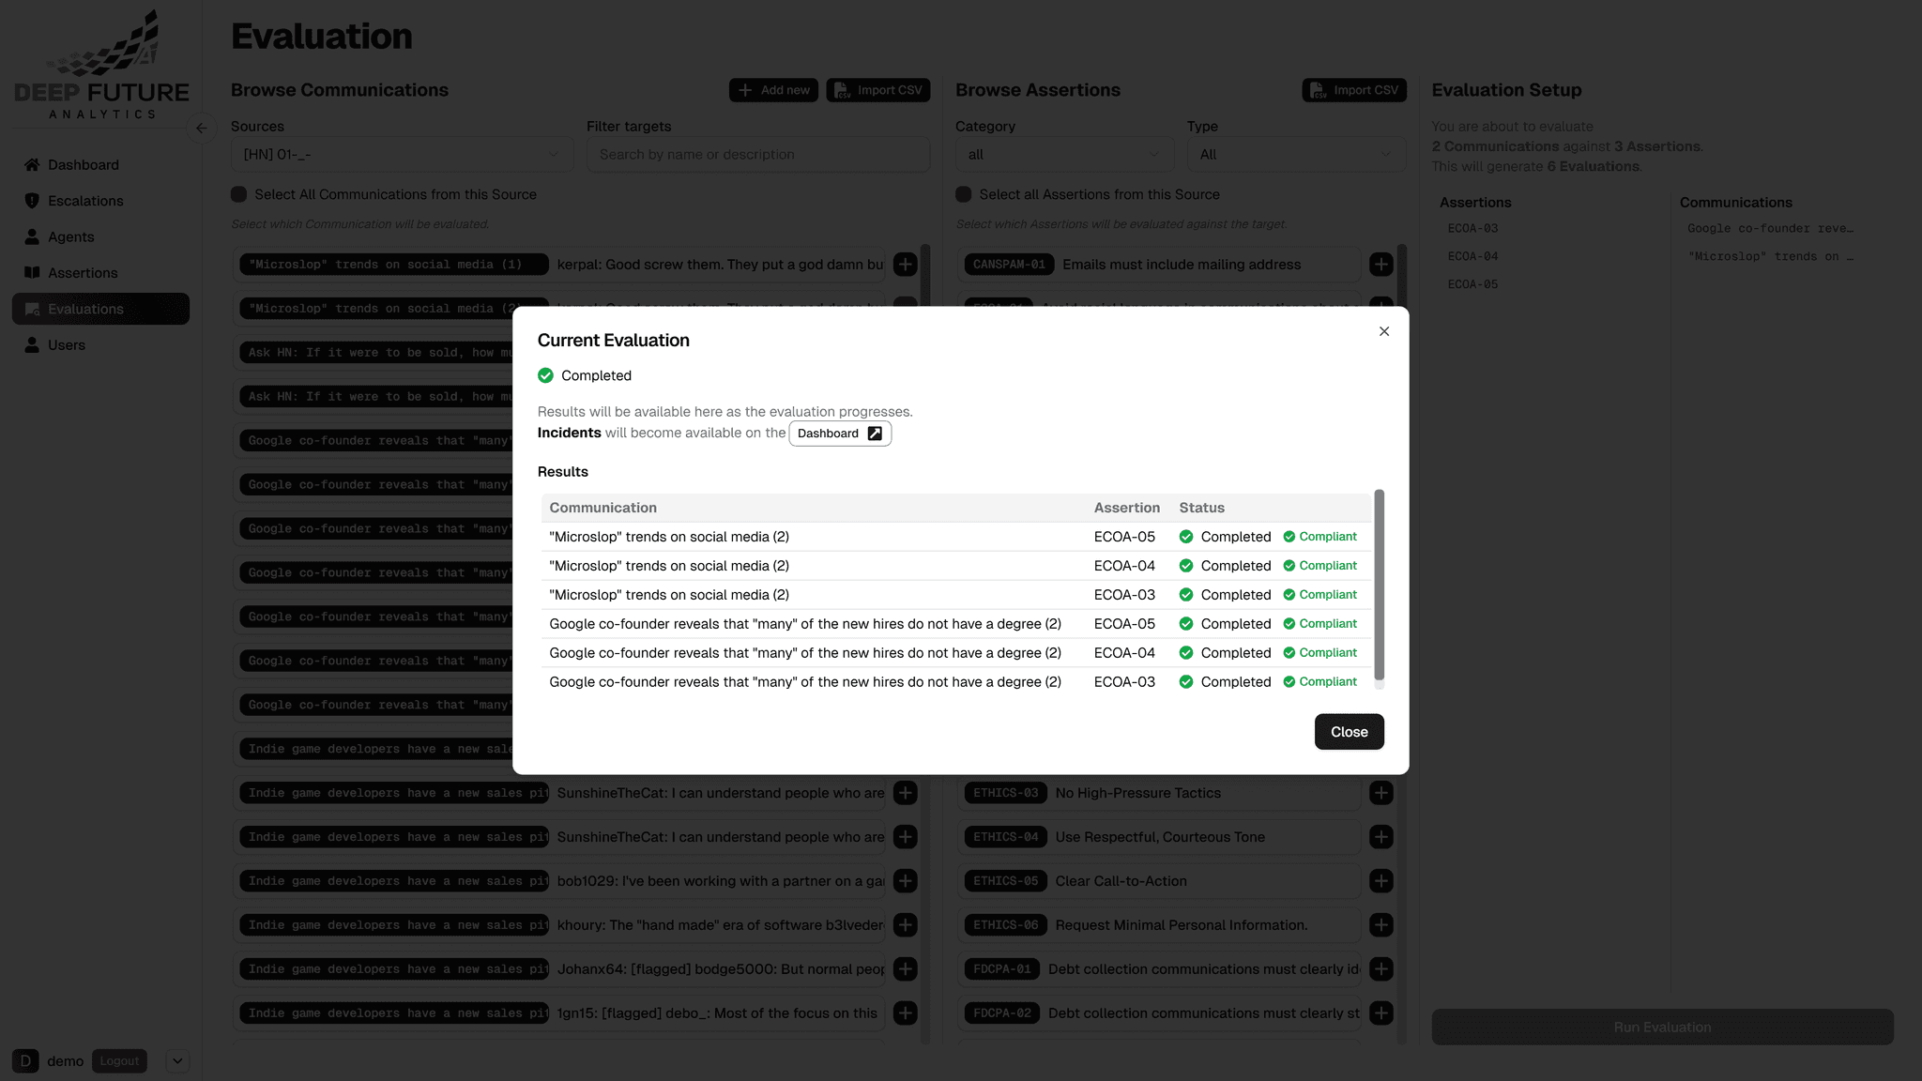The image size is (1922, 1081).
Task: Click plus icon next to CANSPAM-01 assertion
Action: [x=1380, y=265]
